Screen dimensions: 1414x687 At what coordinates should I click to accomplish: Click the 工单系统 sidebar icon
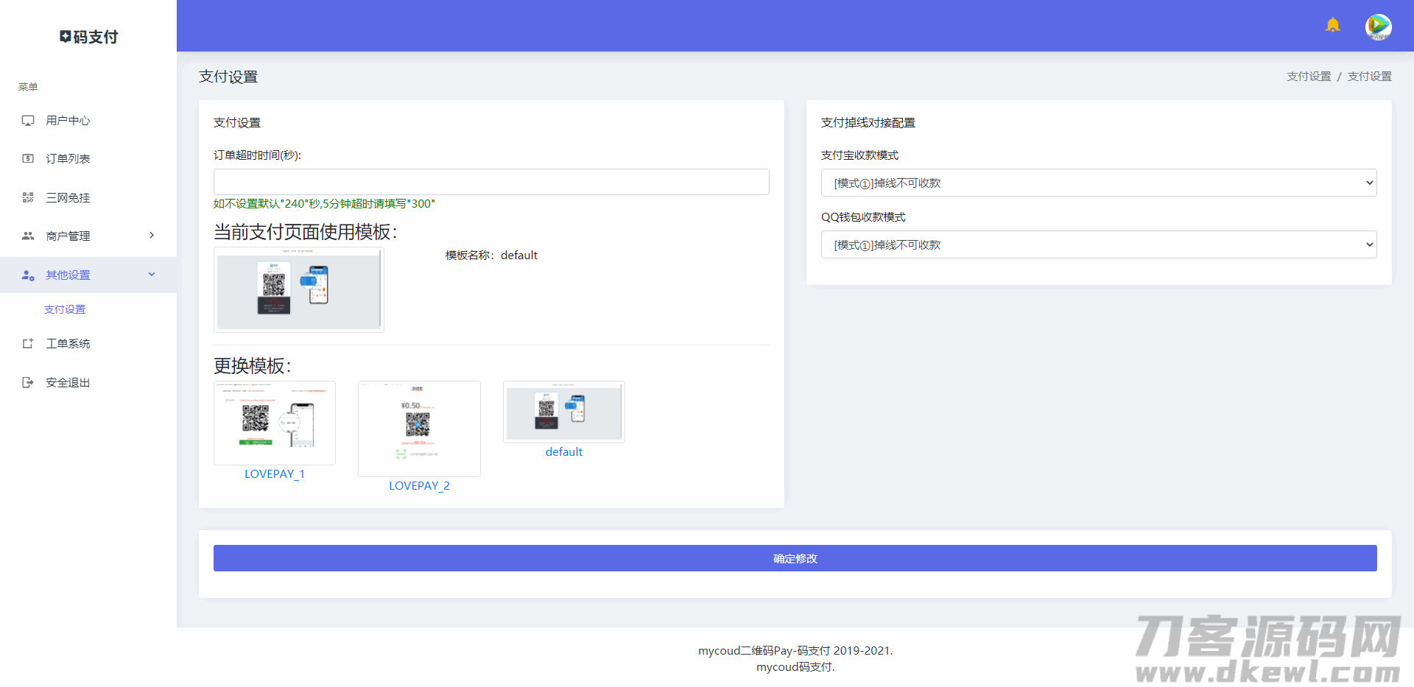[28, 344]
